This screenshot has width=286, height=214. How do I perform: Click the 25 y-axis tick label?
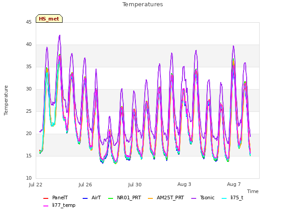point(29,111)
